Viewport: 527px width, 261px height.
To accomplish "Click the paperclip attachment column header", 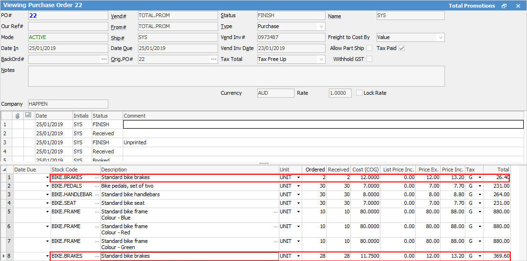I will [18, 116].
